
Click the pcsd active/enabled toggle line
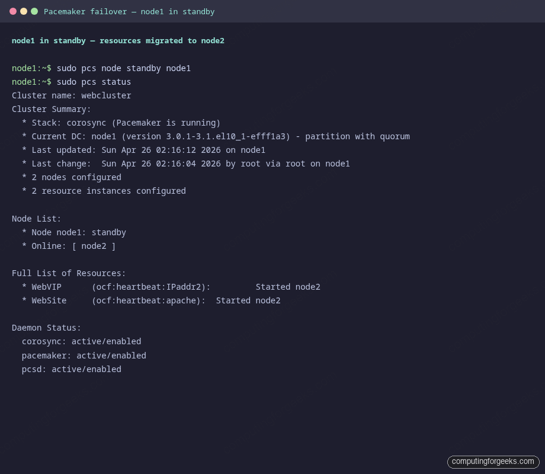point(71,369)
